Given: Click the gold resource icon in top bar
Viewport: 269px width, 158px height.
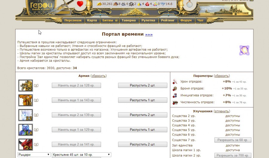Looking at the screenshot, I should [100, 4].
